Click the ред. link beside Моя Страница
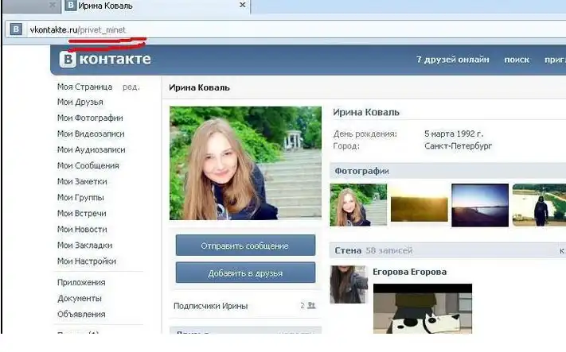 click(x=131, y=87)
